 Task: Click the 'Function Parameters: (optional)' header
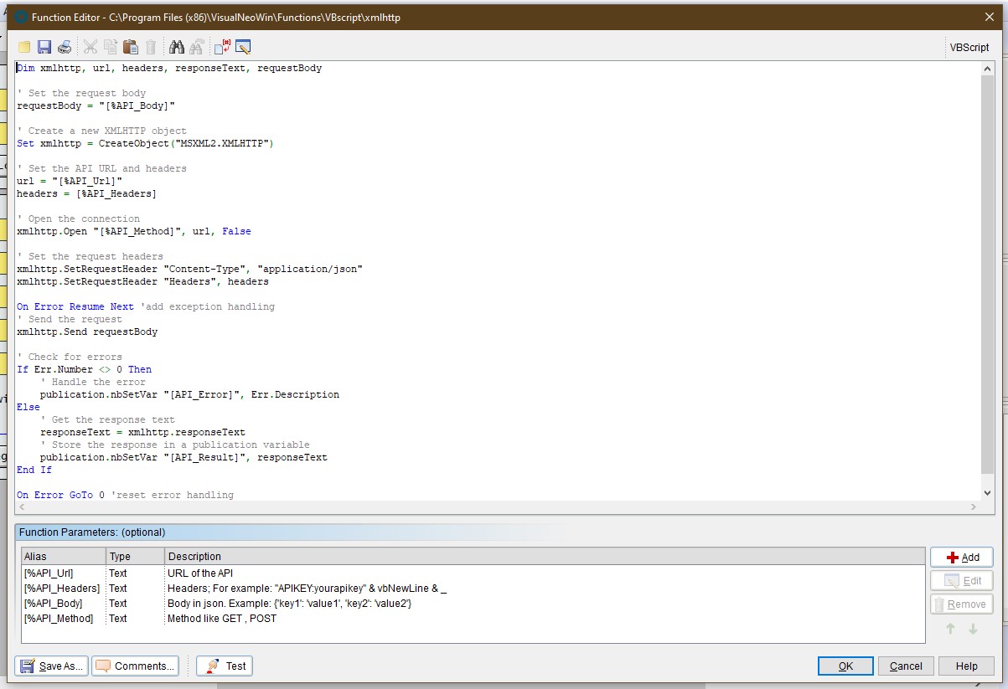(92, 532)
